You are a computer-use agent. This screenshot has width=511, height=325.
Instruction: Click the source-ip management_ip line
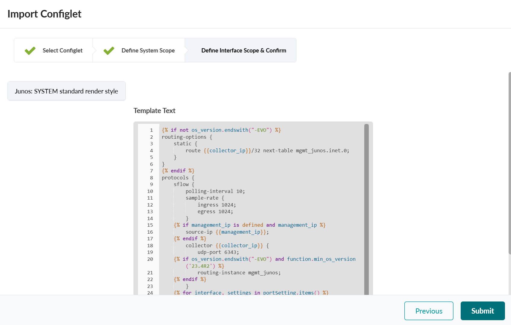click(x=227, y=232)
